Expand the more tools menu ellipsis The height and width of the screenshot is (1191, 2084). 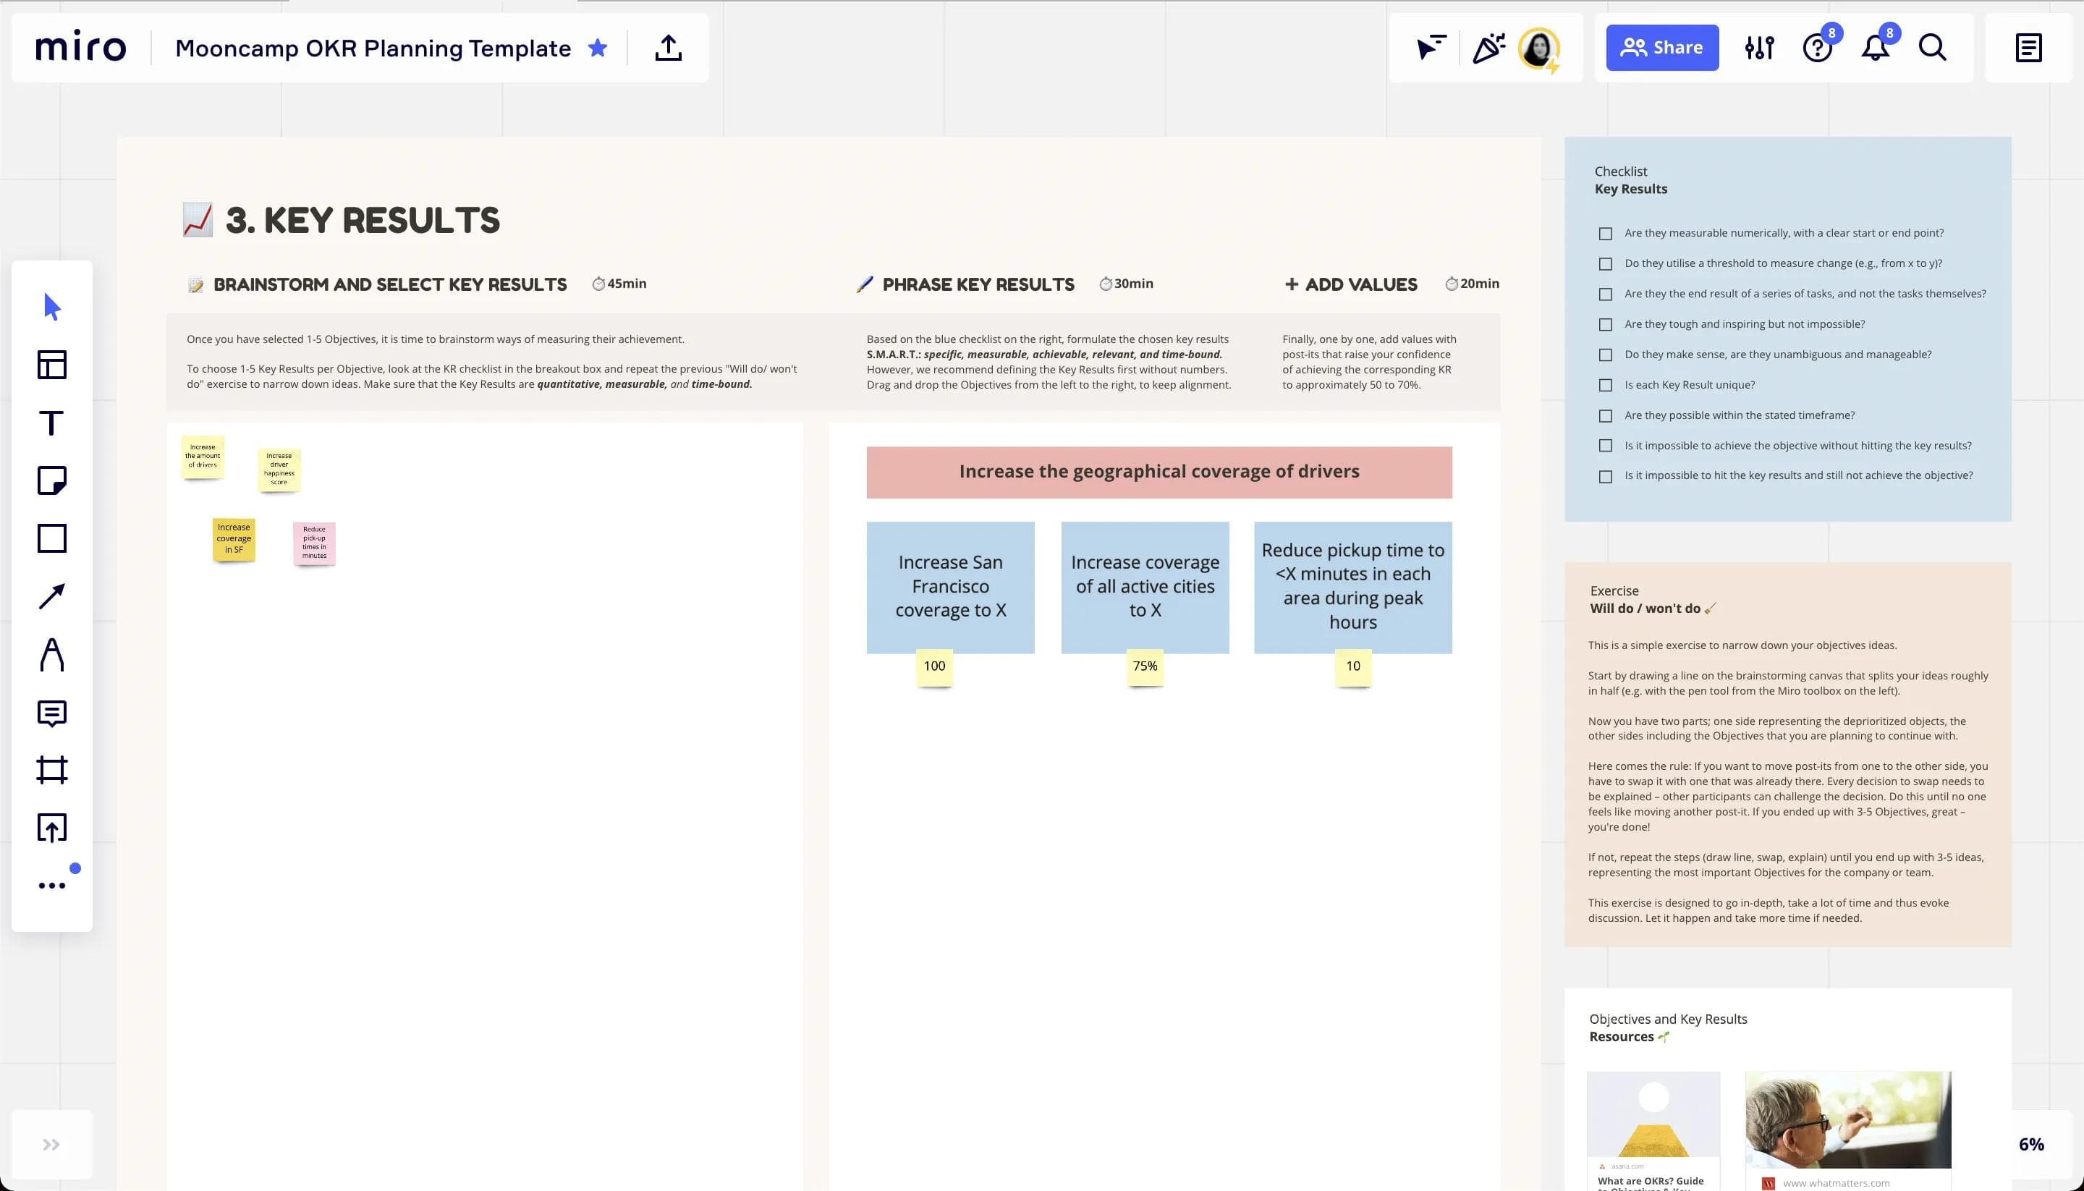51,885
